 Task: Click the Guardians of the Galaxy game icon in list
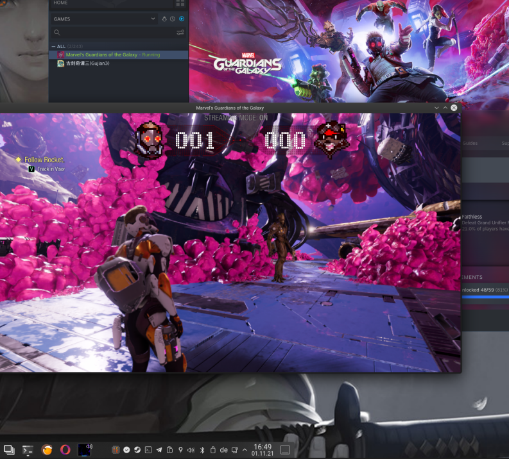pyautogui.click(x=61, y=54)
